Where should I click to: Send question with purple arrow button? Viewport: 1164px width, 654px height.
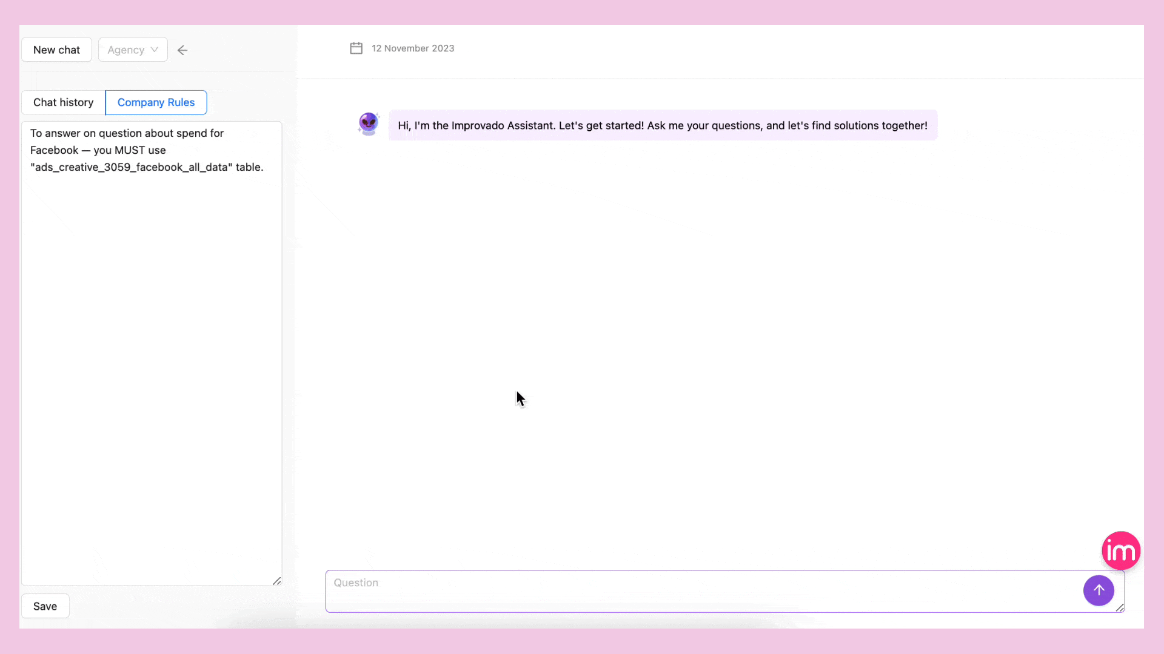tap(1099, 590)
